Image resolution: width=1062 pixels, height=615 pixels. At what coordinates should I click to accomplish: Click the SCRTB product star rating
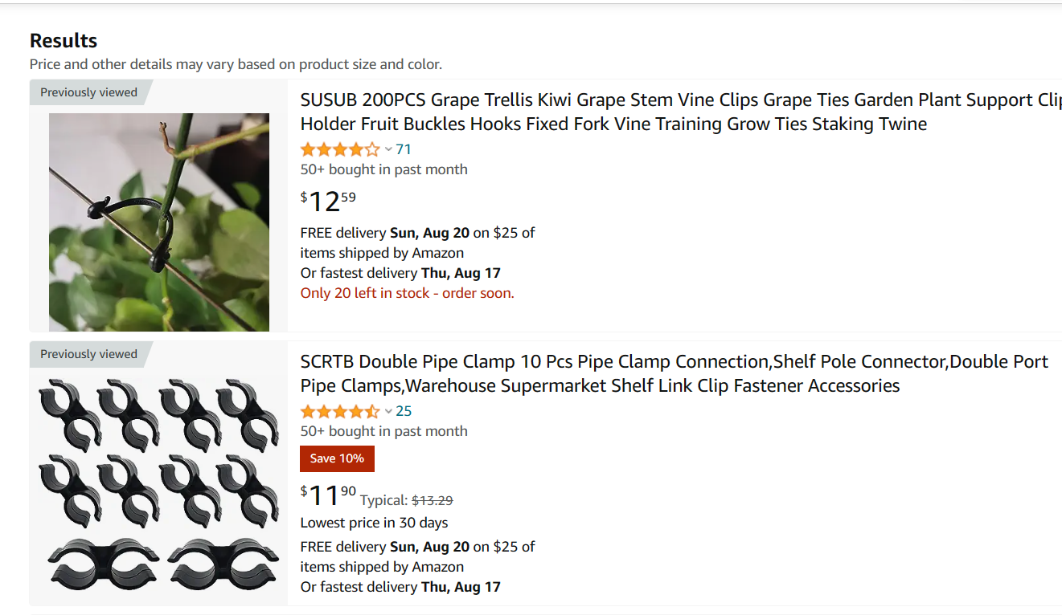click(x=339, y=412)
